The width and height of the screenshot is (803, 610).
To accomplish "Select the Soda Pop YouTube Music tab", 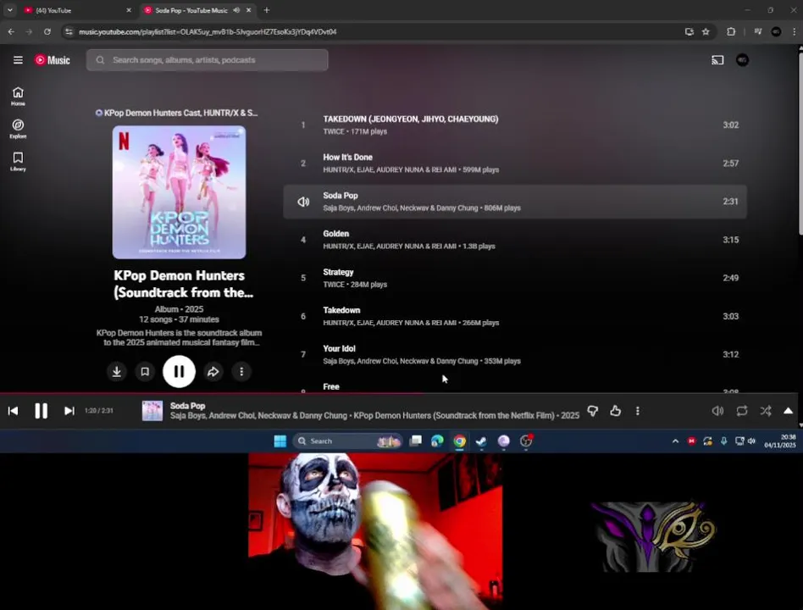I will tap(192, 10).
